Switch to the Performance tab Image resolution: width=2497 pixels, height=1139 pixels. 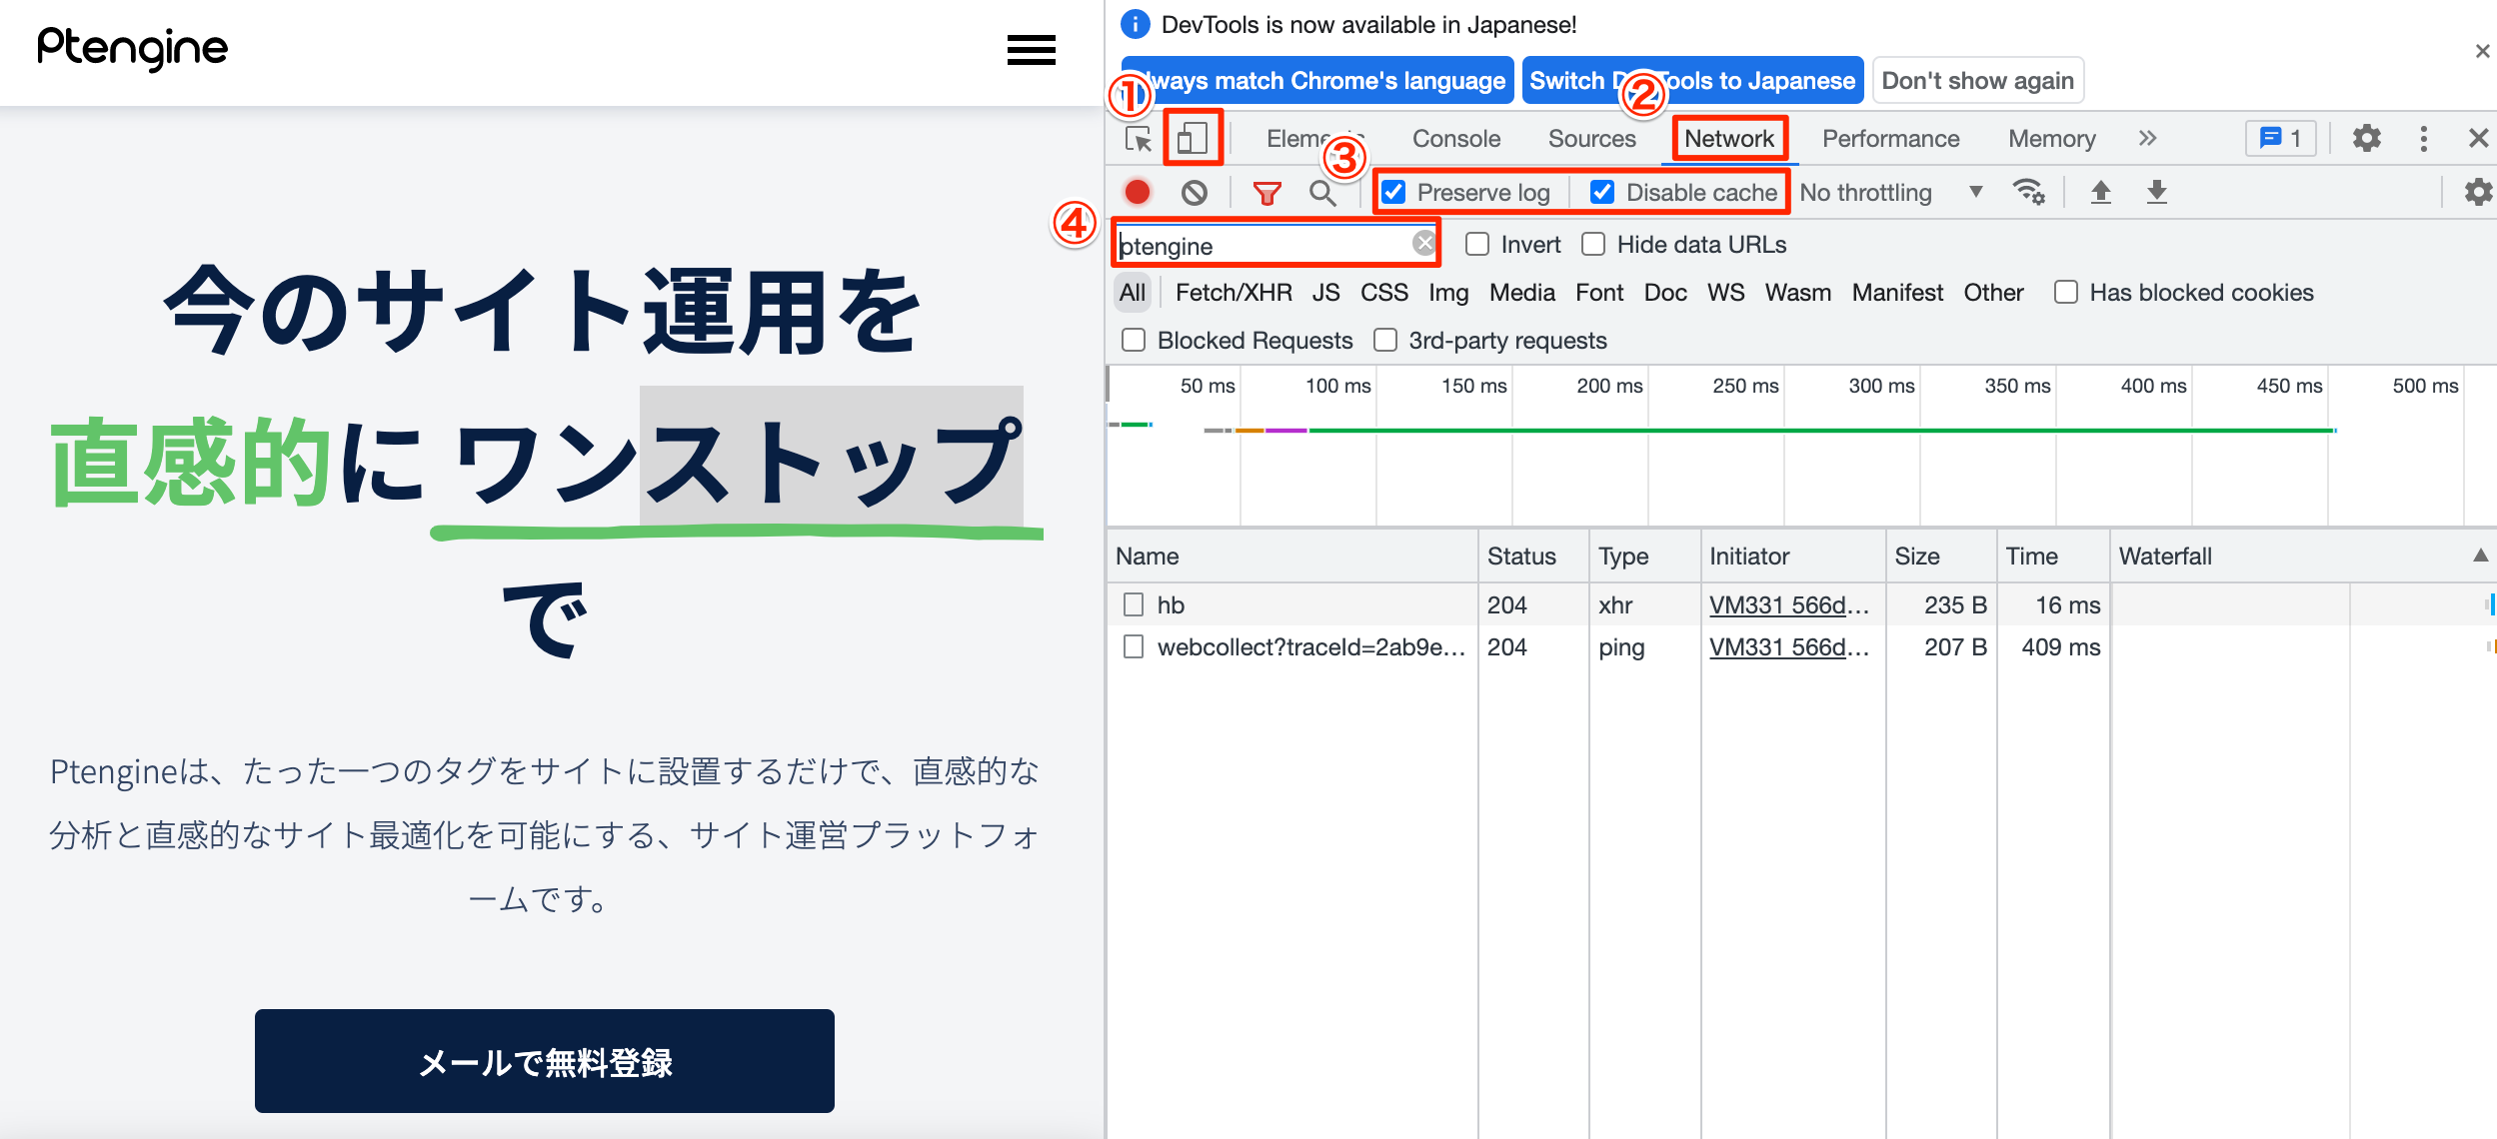pyautogui.click(x=1890, y=139)
